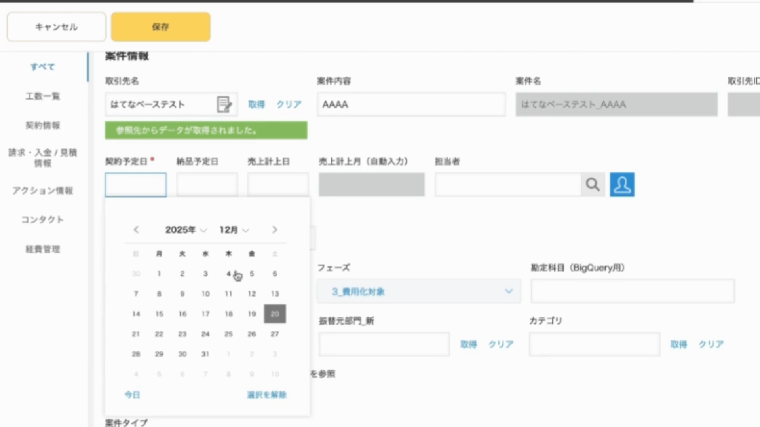Screen dimensions: 760x427
Task: Click 取得 next to 取引先名
Action: 256,104
